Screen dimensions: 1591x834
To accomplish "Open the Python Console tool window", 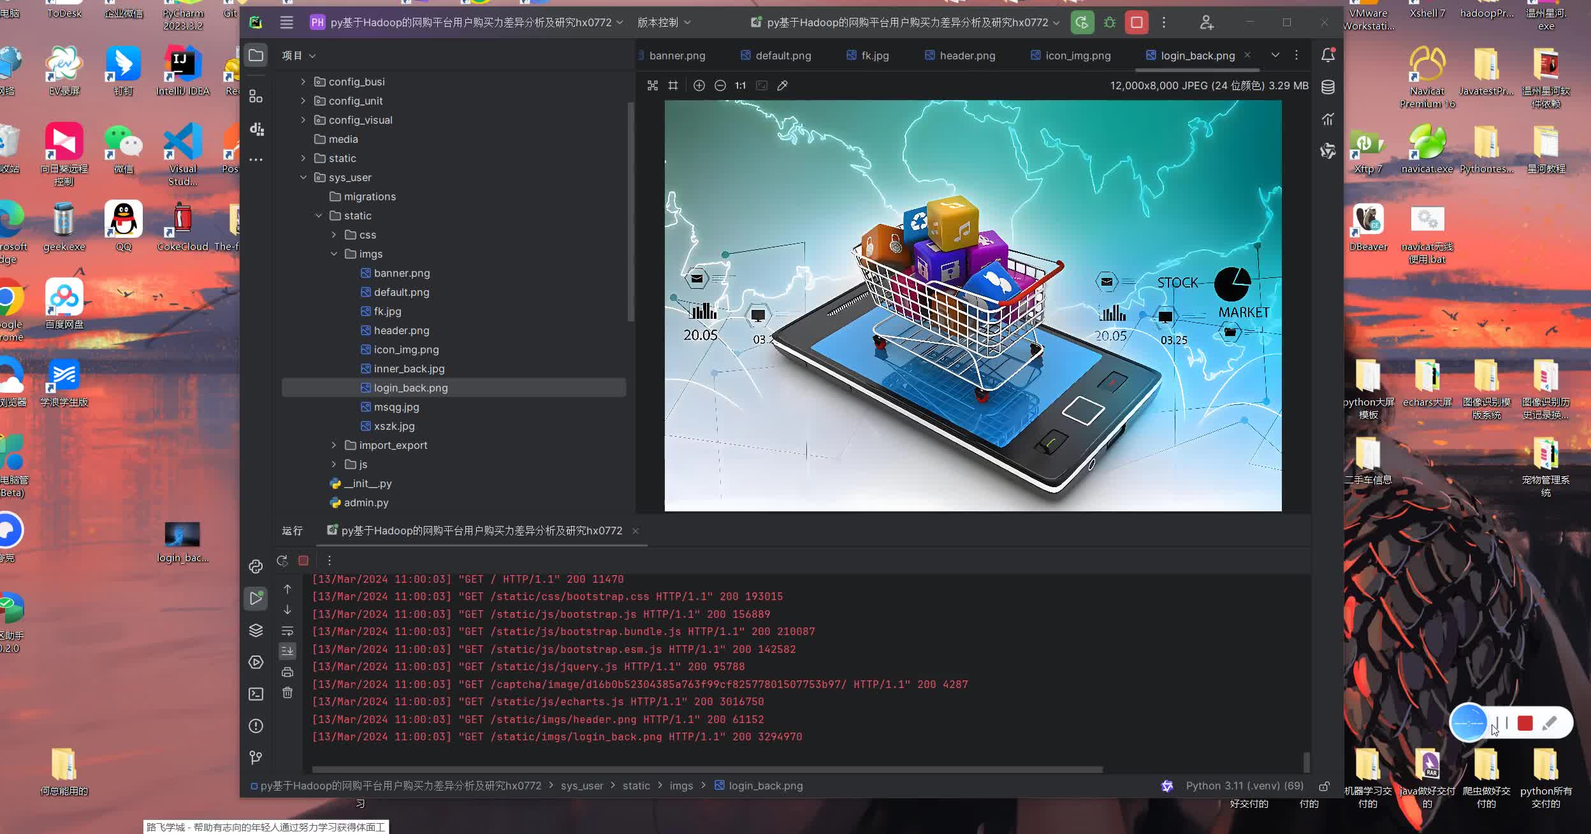I will coord(256,566).
